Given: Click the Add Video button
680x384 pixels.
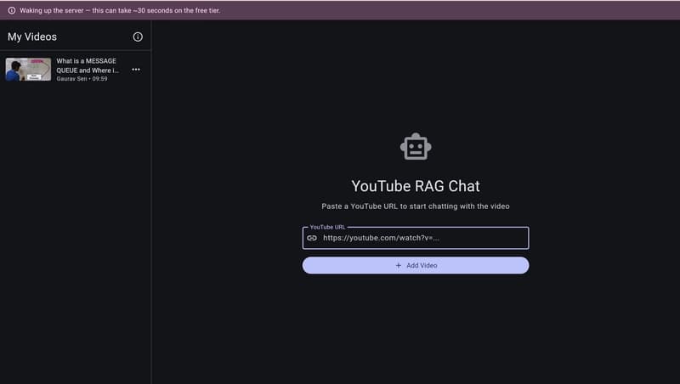Looking at the screenshot, I should [416, 265].
